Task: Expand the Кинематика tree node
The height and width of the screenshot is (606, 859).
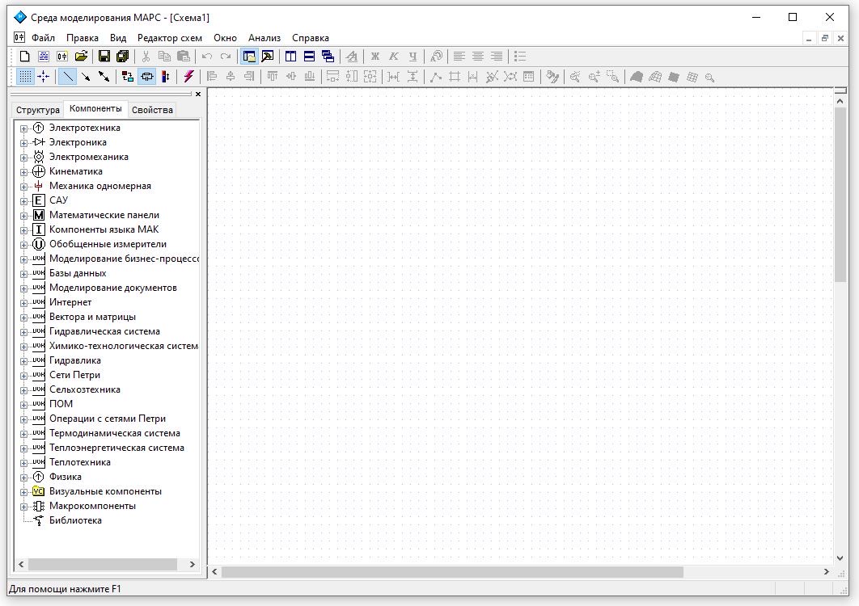Action: click(x=23, y=172)
